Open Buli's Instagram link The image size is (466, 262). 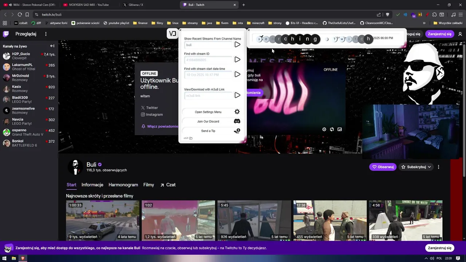point(152,115)
